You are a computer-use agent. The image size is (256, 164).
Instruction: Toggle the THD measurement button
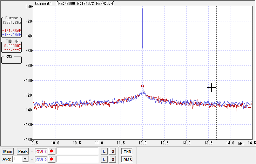coord(127,152)
